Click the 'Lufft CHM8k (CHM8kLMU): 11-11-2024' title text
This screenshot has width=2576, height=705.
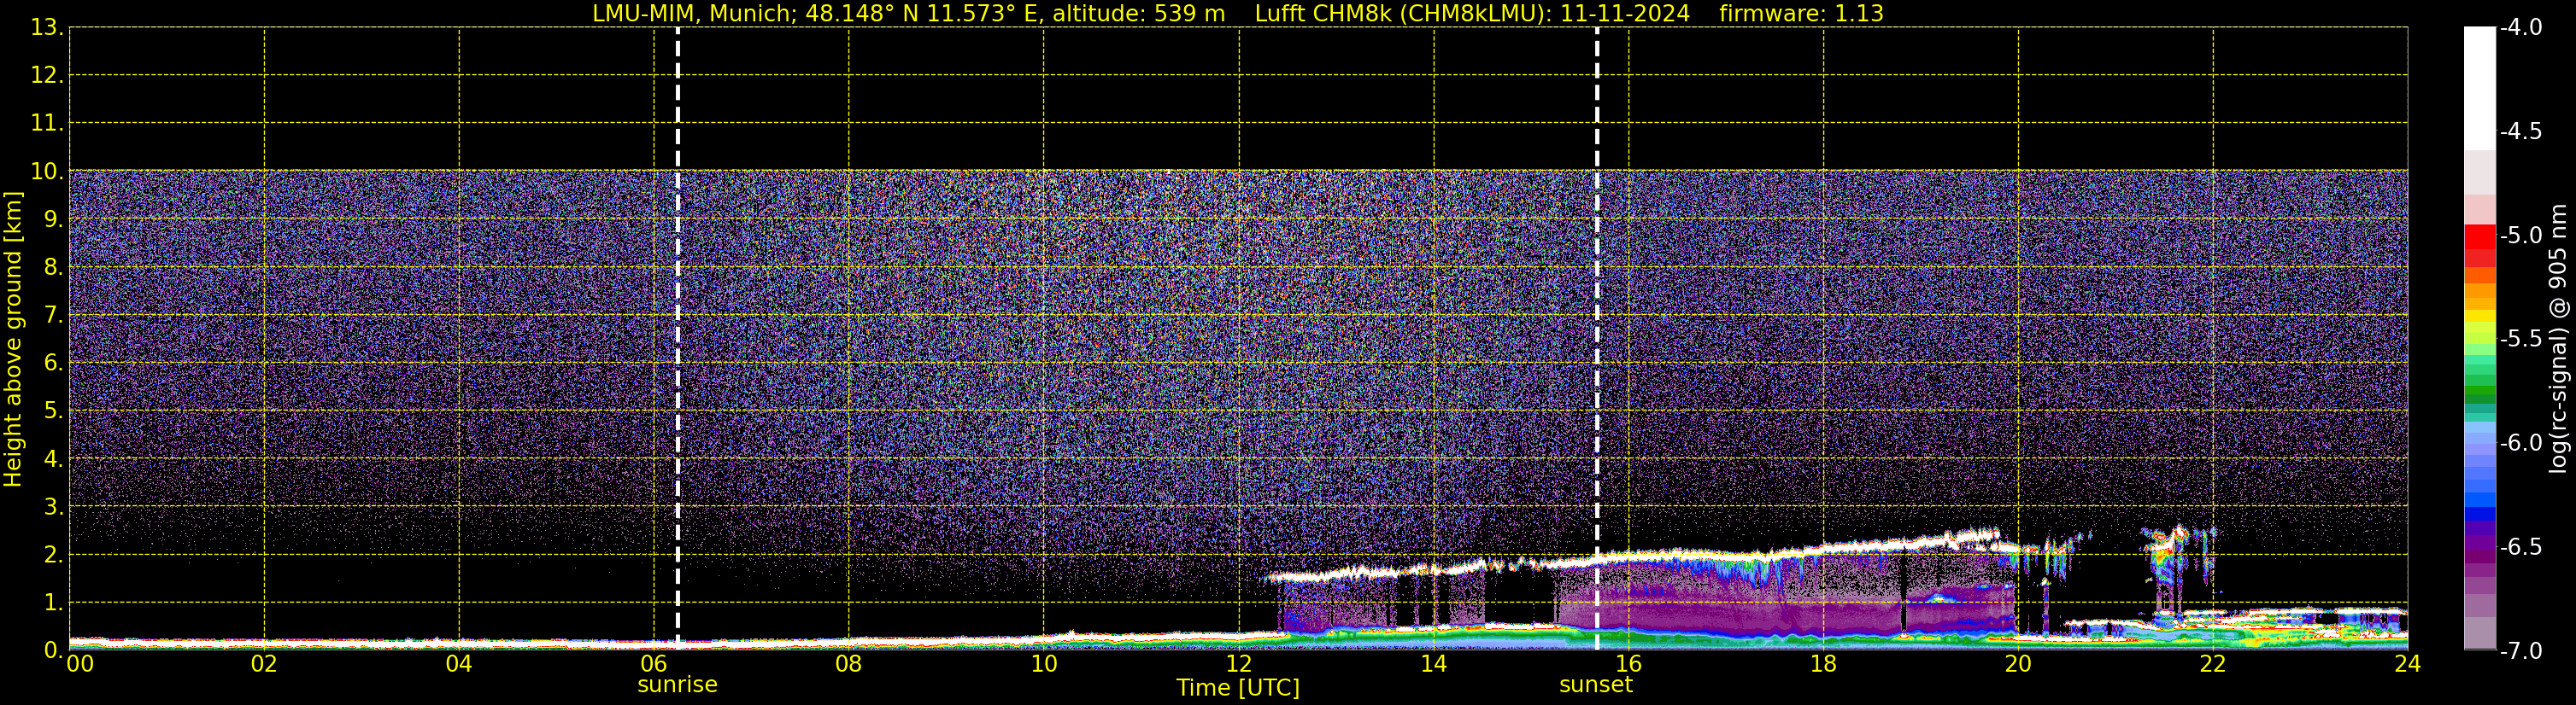(x=1472, y=14)
